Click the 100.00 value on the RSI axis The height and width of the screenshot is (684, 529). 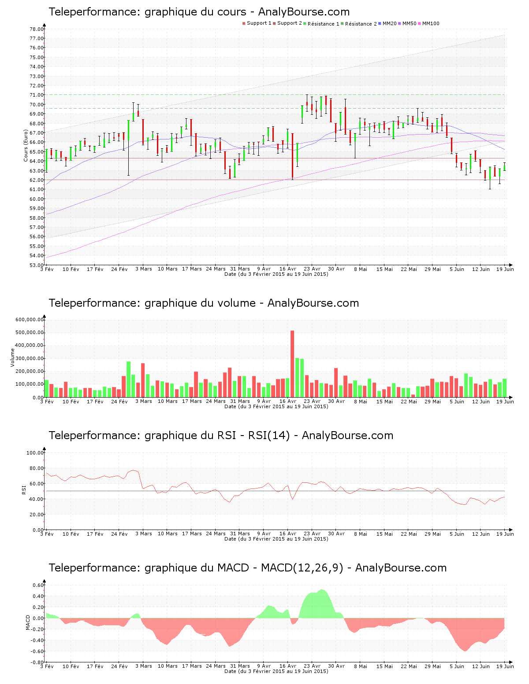point(35,453)
